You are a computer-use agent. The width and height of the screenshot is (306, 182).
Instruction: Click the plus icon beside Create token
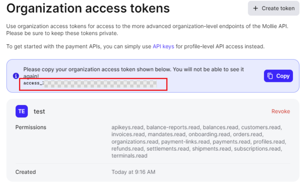pyautogui.click(x=255, y=8)
